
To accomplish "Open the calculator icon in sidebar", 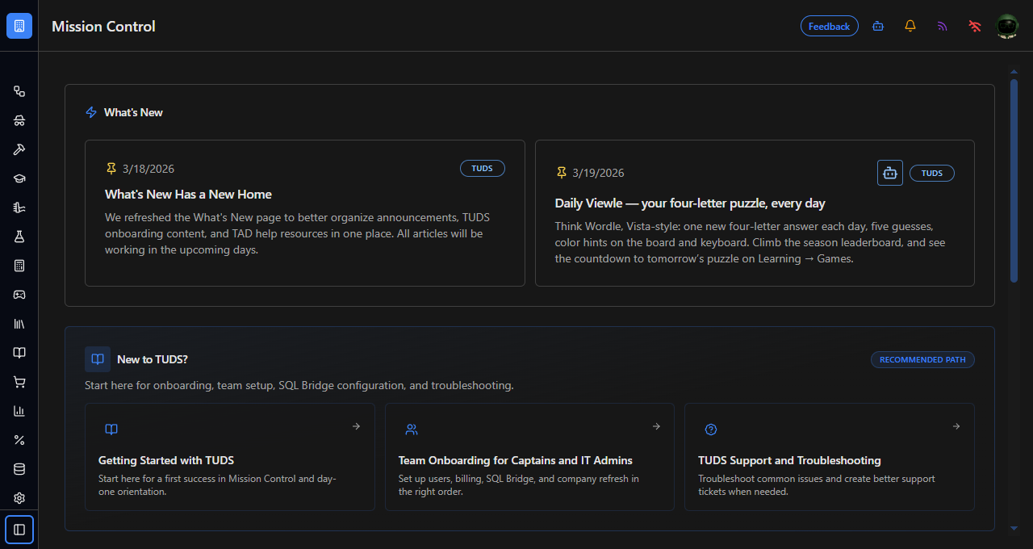I will (19, 266).
